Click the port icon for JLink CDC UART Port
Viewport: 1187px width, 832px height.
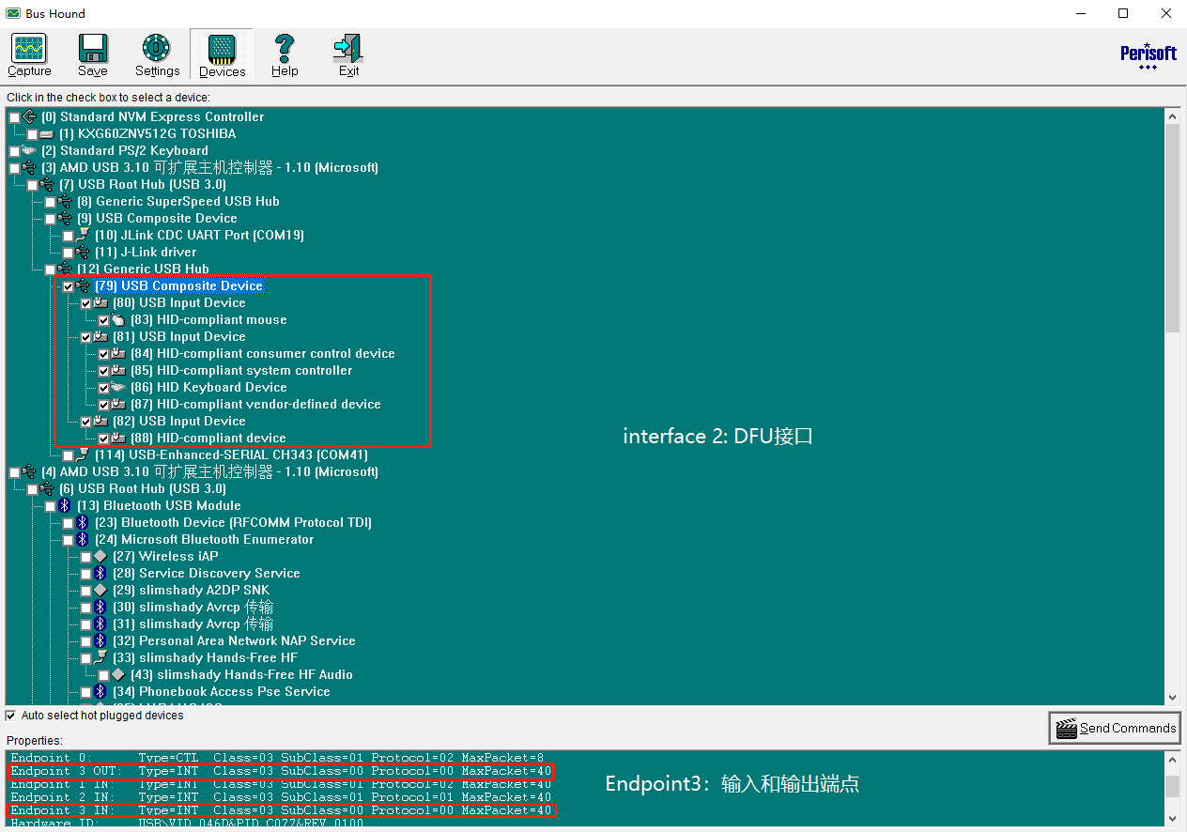pyautogui.click(x=84, y=235)
